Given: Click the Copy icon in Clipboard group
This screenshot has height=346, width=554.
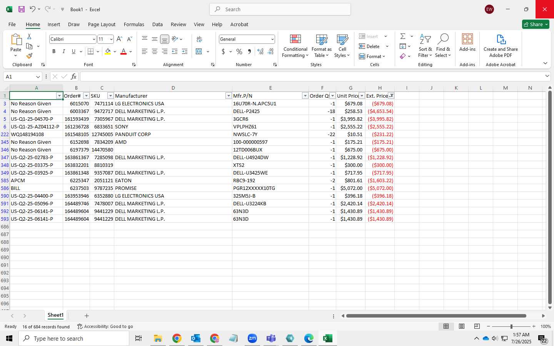Looking at the screenshot, I should [29, 46].
